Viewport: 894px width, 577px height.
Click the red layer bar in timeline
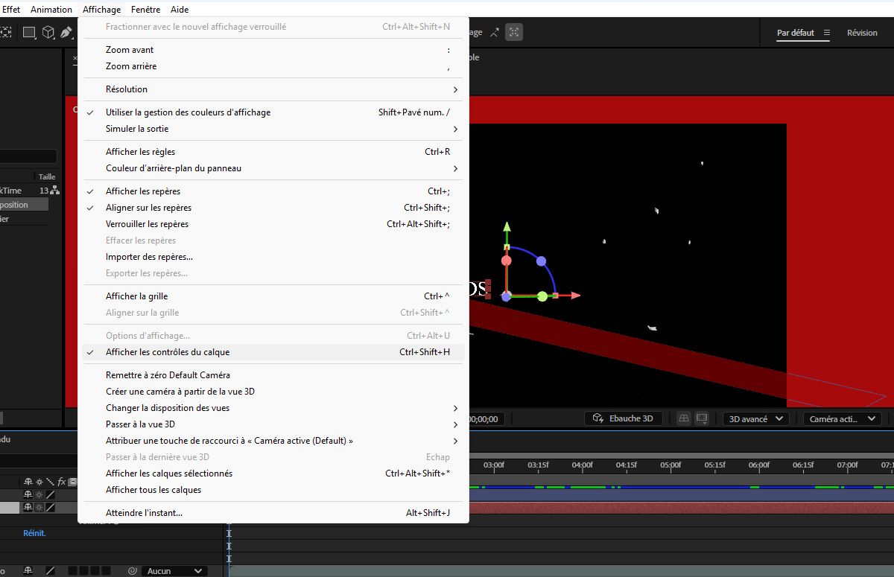click(x=681, y=508)
